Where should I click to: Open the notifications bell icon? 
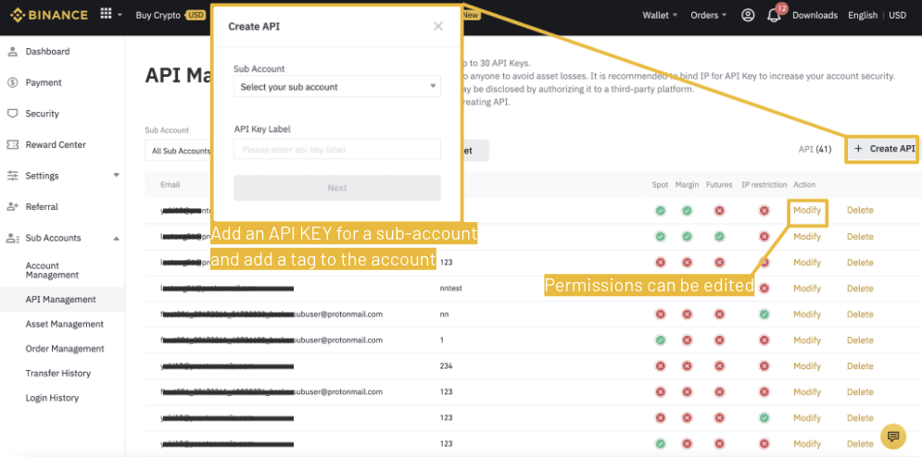(x=774, y=16)
